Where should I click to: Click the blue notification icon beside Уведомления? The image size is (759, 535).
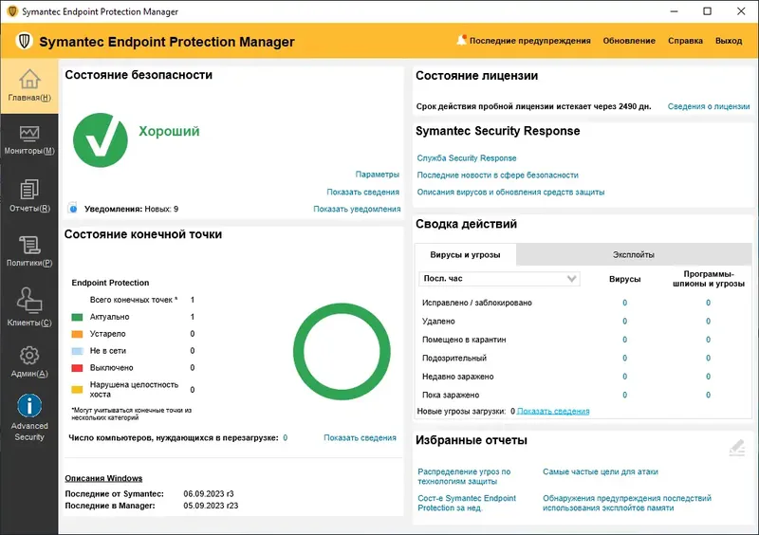coord(73,209)
